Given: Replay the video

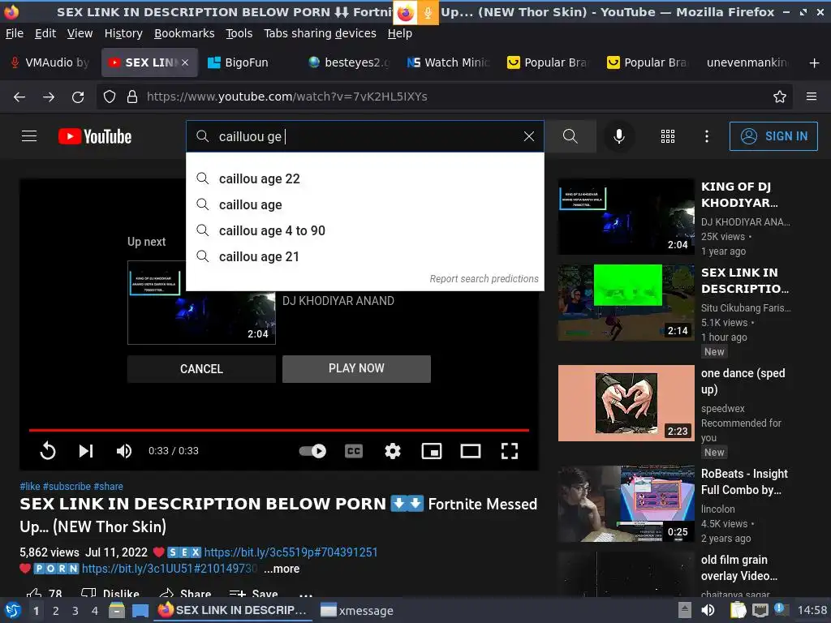Looking at the screenshot, I should click(48, 451).
